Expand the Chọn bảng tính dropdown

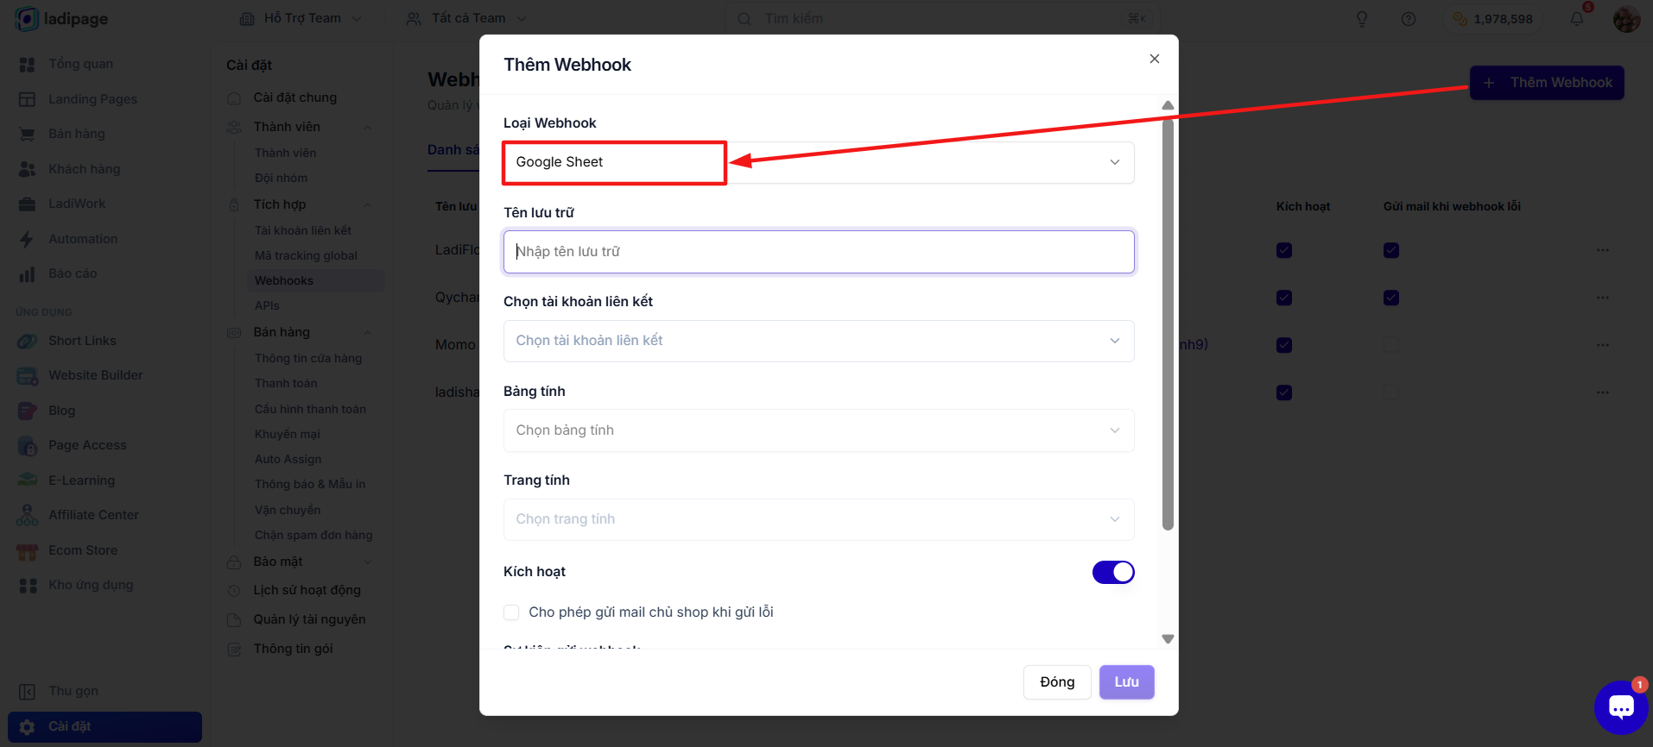point(819,430)
